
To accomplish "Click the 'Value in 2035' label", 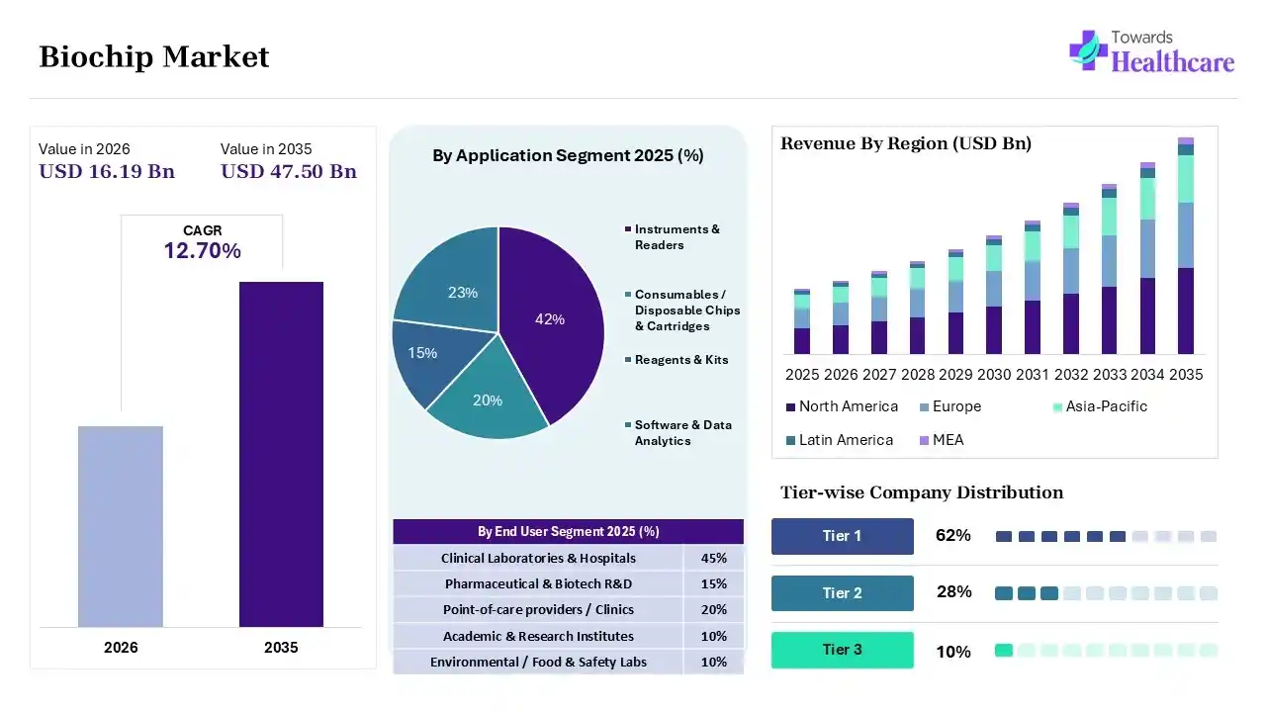I will [x=266, y=149].
